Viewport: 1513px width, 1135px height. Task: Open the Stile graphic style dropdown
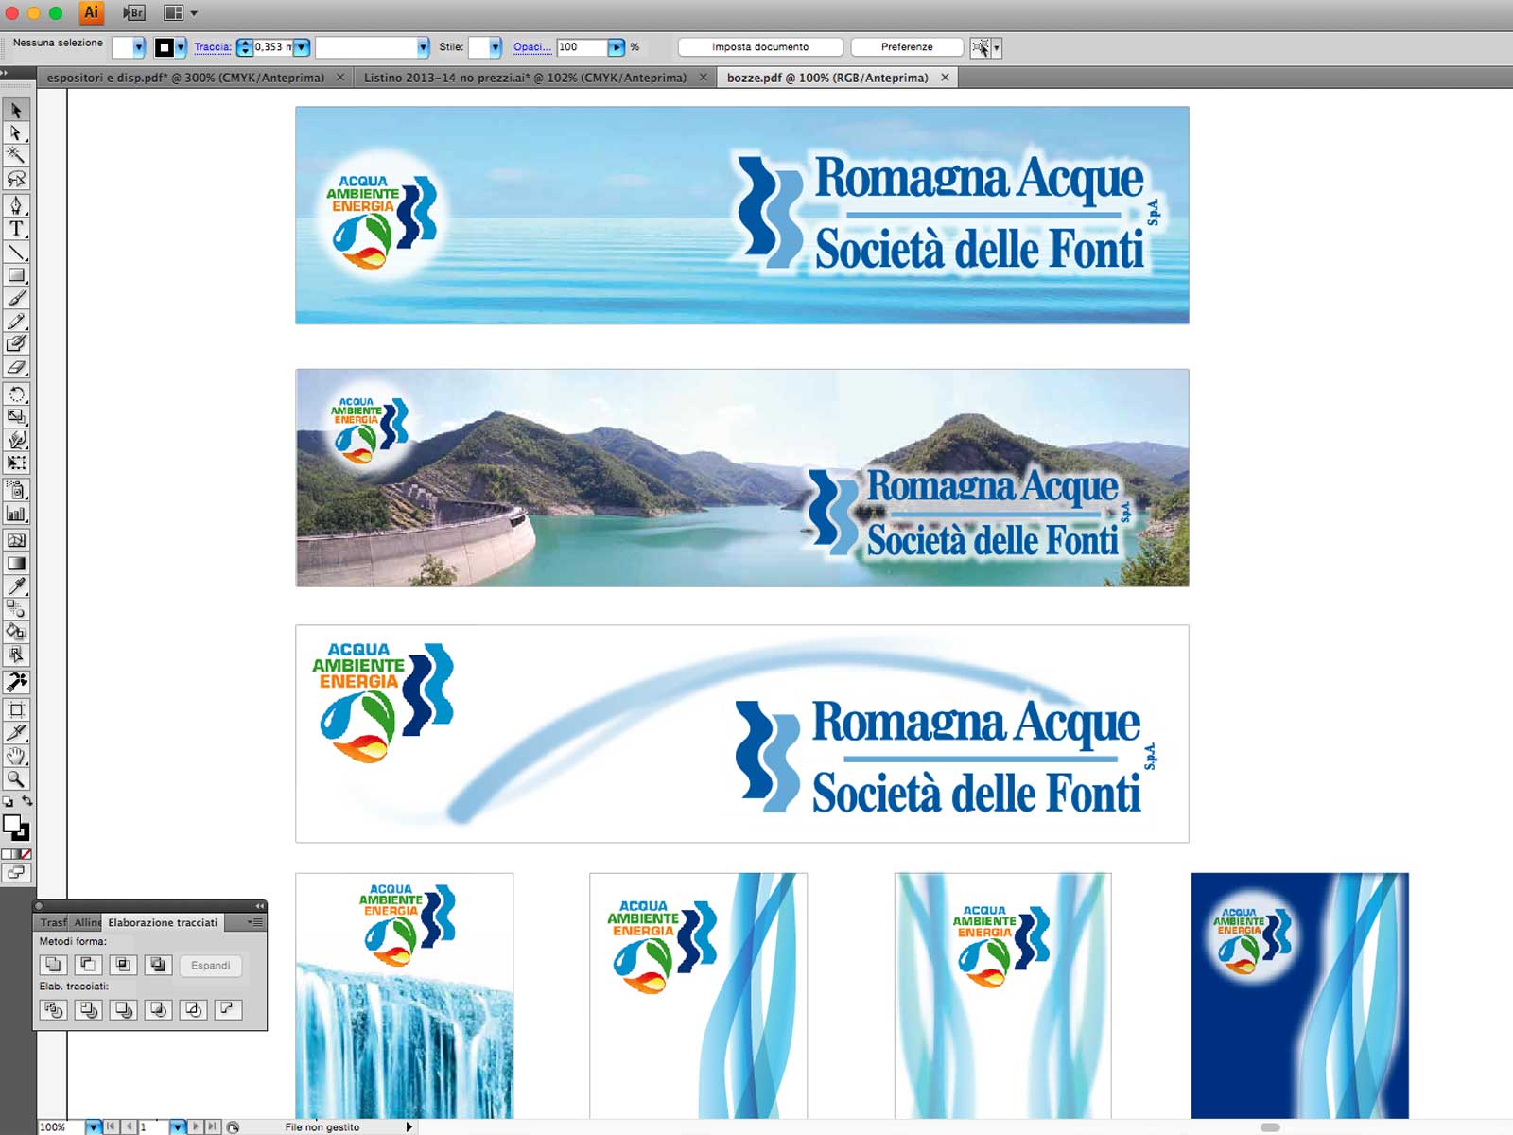[x=495, y=47]
